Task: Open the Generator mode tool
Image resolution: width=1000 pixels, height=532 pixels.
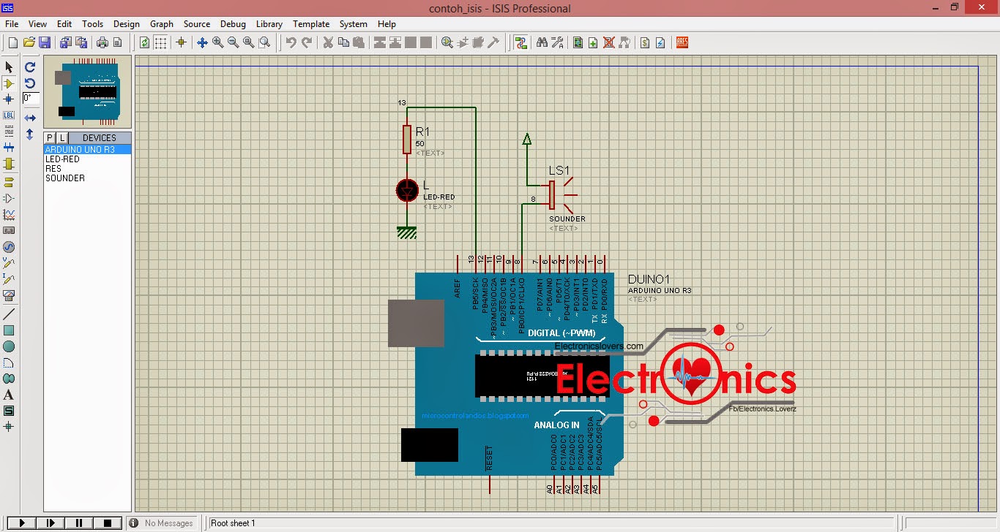Action: click(9, 247)
